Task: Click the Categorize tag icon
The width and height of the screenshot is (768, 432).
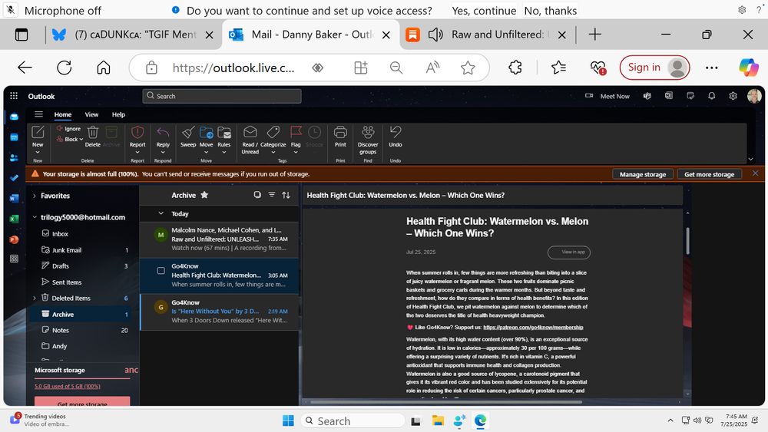Action: click(x=273, y=132)
